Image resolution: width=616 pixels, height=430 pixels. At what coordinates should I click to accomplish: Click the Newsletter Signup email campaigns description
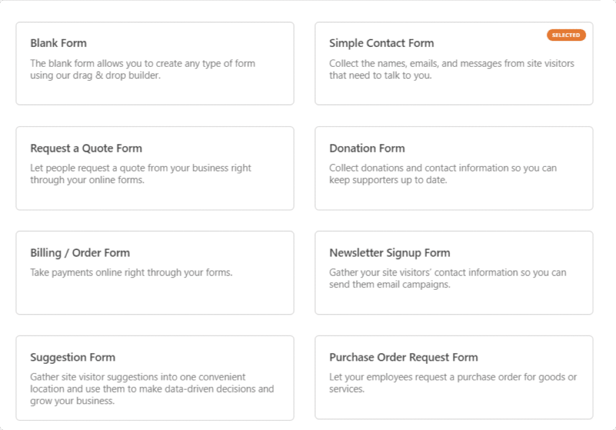click(448, 279)
